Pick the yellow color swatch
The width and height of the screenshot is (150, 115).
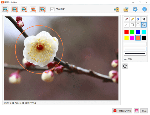(127, 38)
